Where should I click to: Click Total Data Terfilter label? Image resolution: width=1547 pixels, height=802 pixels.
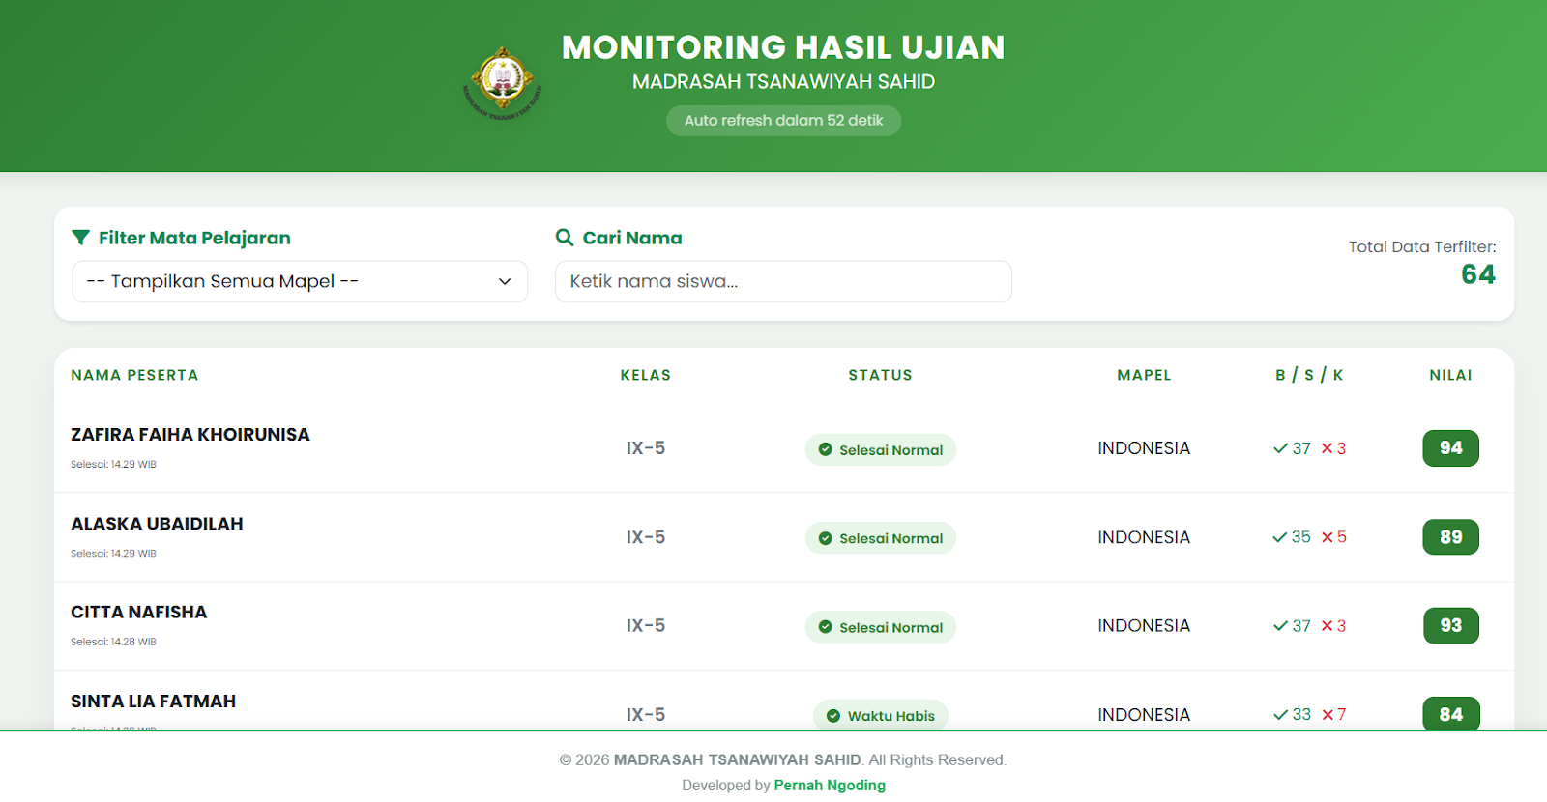pyautogui.click(x=1422, y=247)
